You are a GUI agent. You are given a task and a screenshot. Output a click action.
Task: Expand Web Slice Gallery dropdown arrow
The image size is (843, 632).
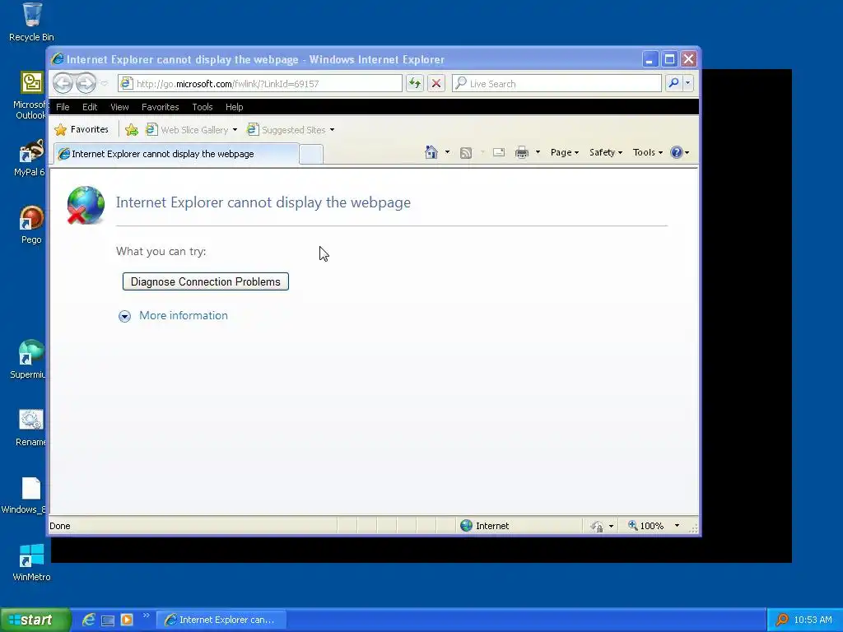[x=235, y=129]
